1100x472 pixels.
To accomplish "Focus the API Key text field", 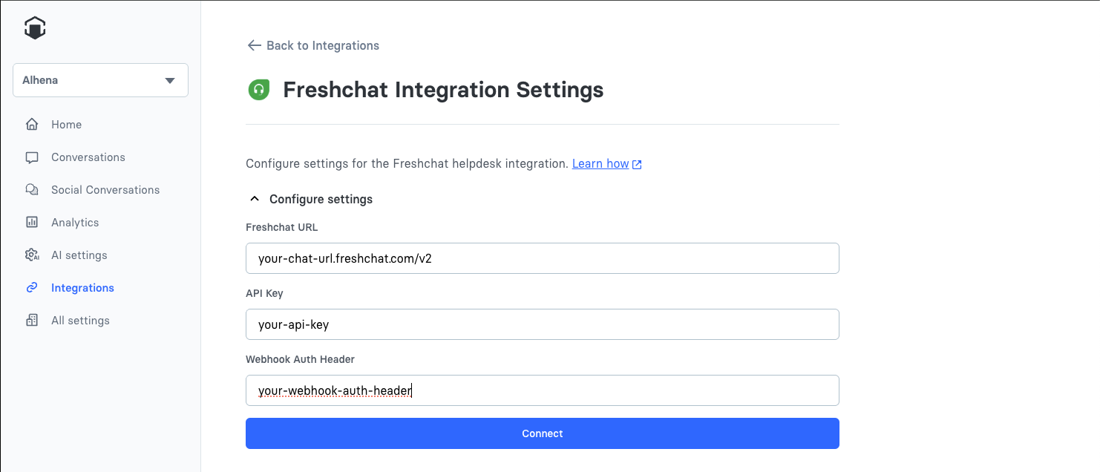I will click(x=542, y=324).
